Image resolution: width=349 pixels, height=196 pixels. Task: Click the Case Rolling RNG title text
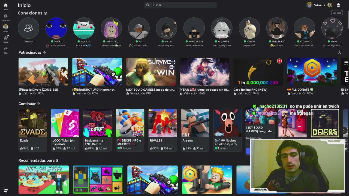point(250,90)
